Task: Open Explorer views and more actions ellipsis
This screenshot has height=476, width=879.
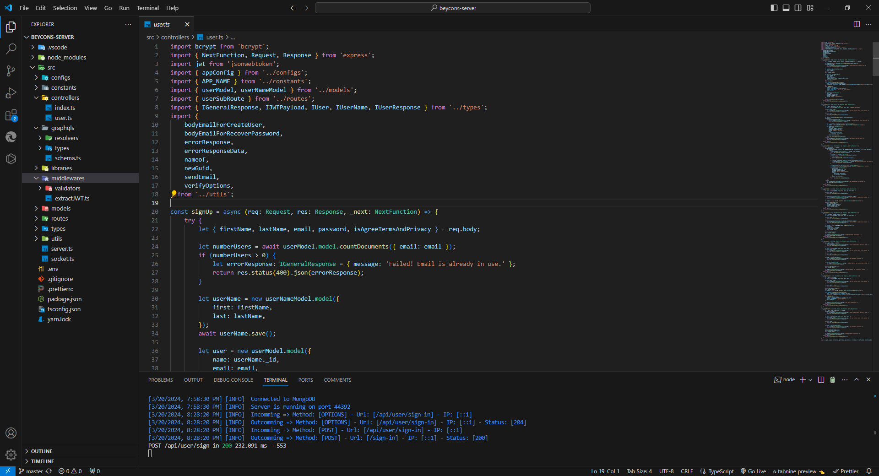Action: tap(128, 24)
